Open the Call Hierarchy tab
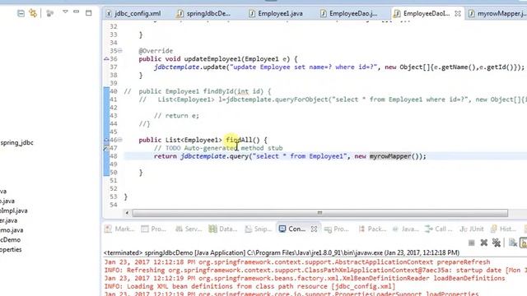The height and width of the screenshot is (296, 527). tap(438, 229)
